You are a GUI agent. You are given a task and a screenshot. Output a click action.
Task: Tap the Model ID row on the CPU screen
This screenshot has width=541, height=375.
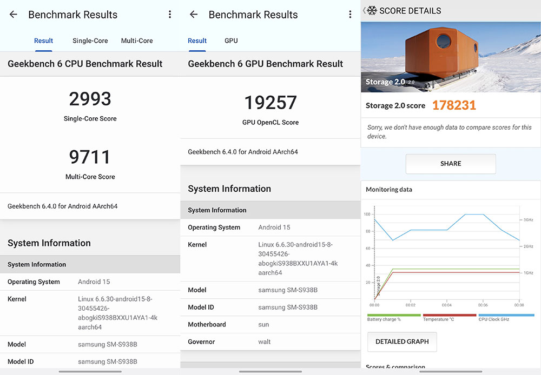pyautogui.click(x=90, y=361)
